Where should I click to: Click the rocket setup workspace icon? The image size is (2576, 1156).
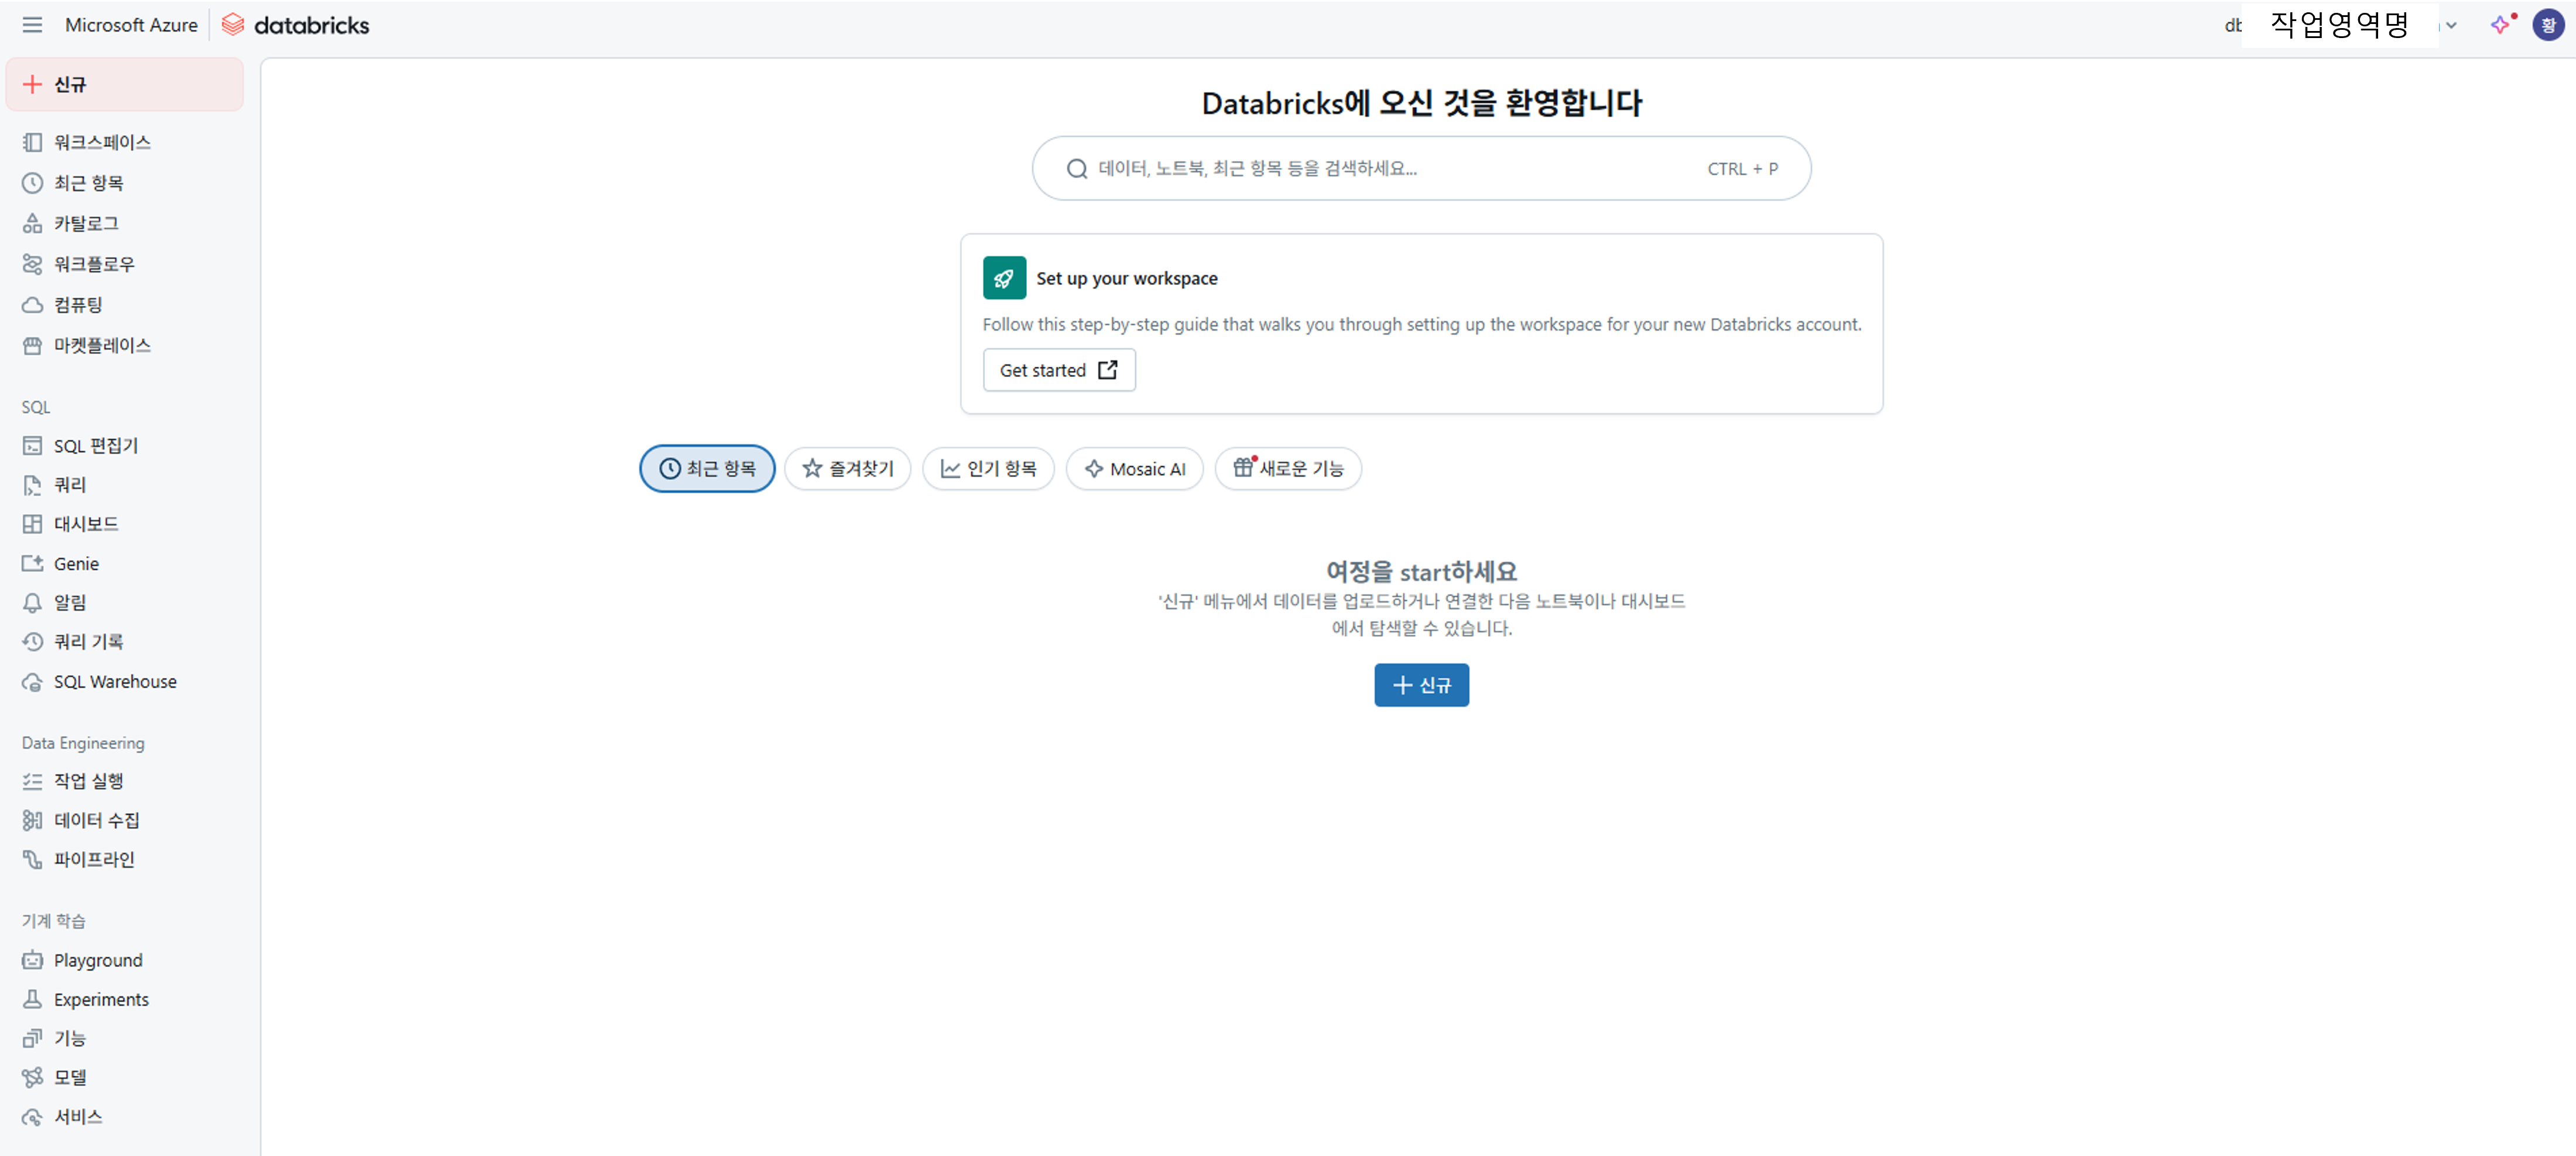tap(1004, 278)
